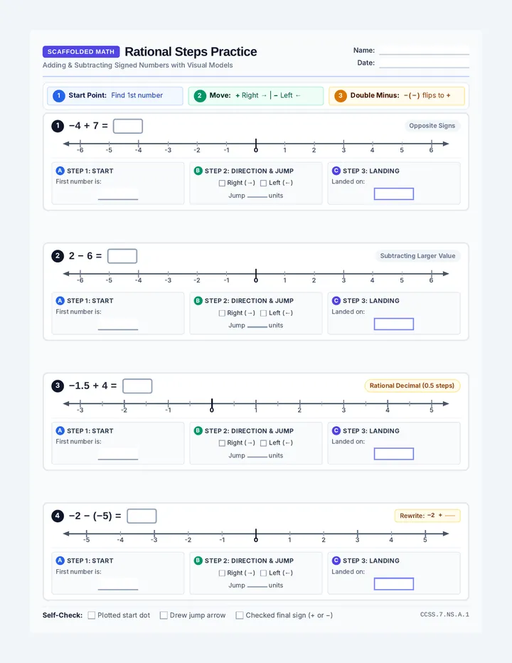512x663 pixels.
Task: Click the purple C badge in problem 1
Action: [x=336, y=171]
